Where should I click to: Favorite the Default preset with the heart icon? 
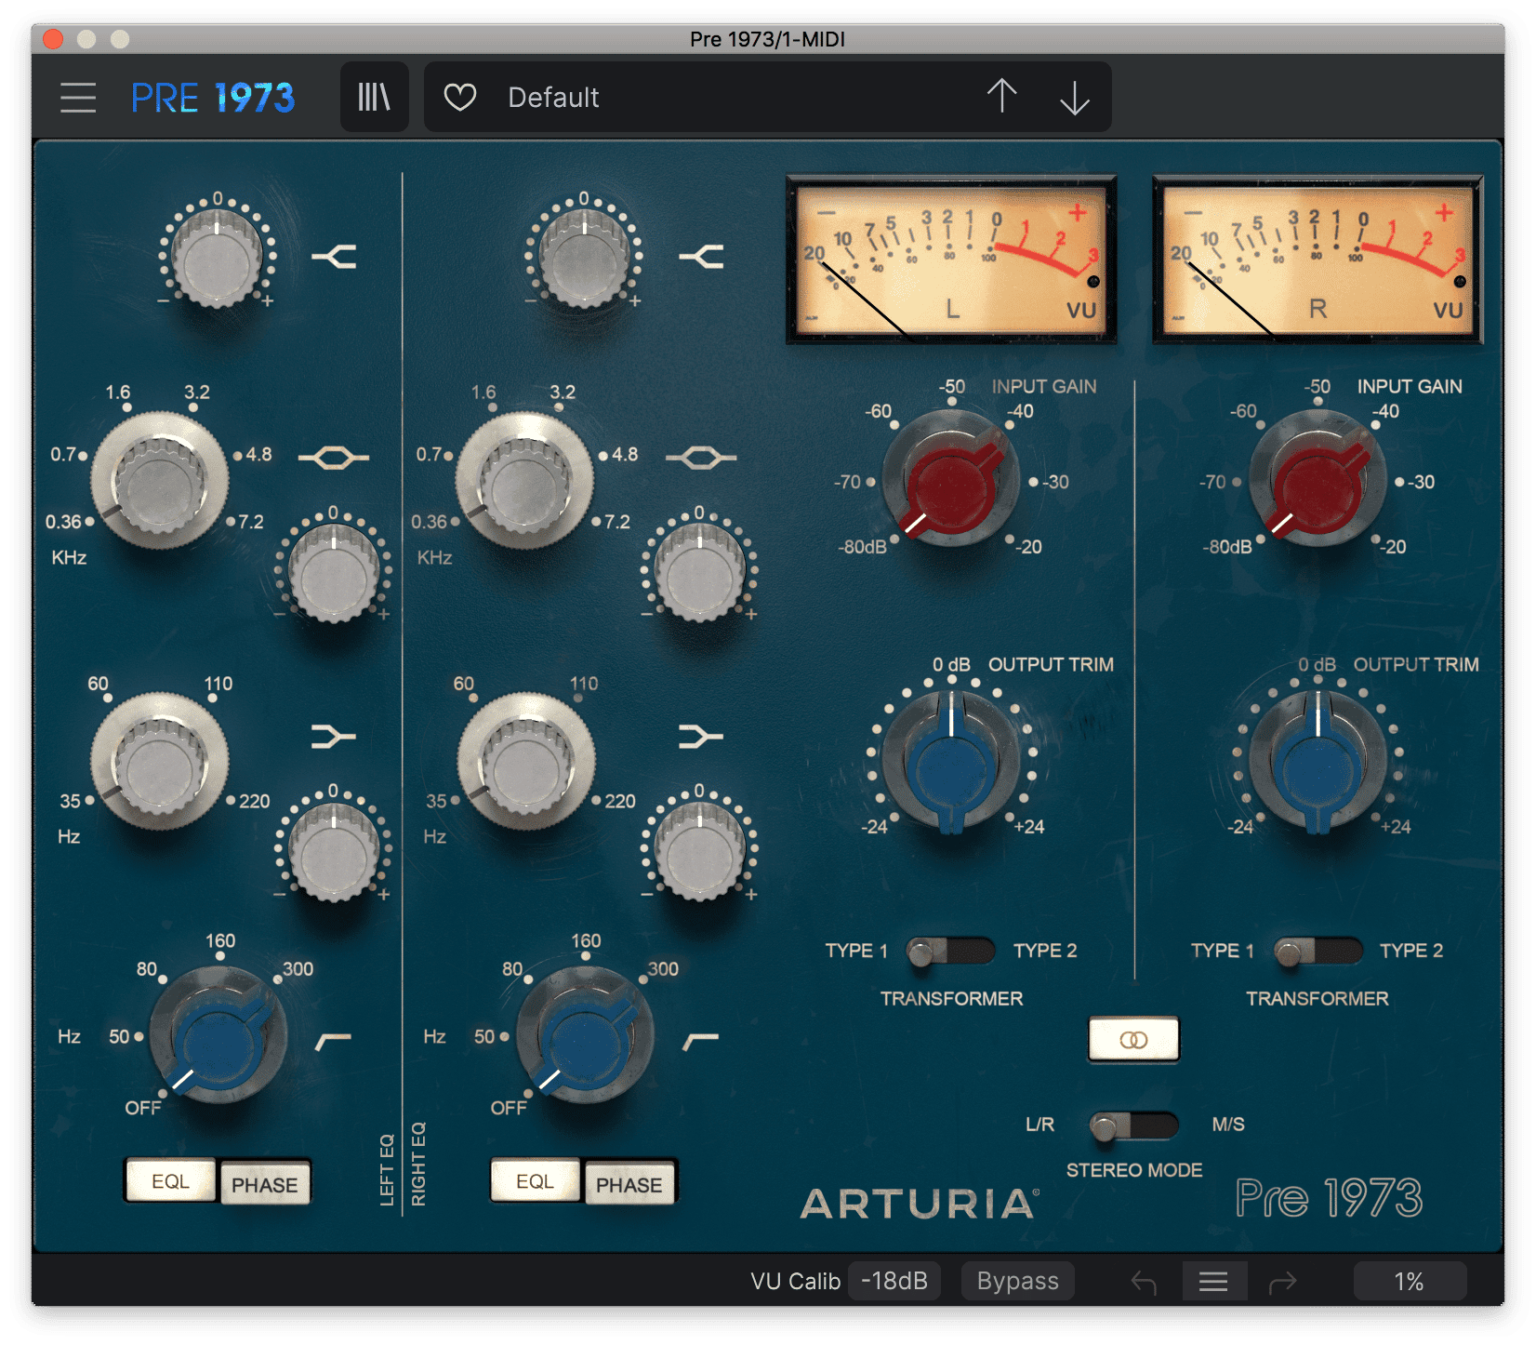coord(460,96)
